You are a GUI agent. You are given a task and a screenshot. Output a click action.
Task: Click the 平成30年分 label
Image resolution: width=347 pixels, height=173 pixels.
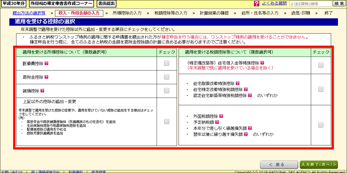coord(14,3)
